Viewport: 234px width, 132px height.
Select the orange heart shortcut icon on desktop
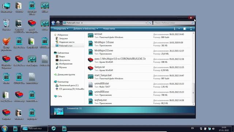coord(6,41)
